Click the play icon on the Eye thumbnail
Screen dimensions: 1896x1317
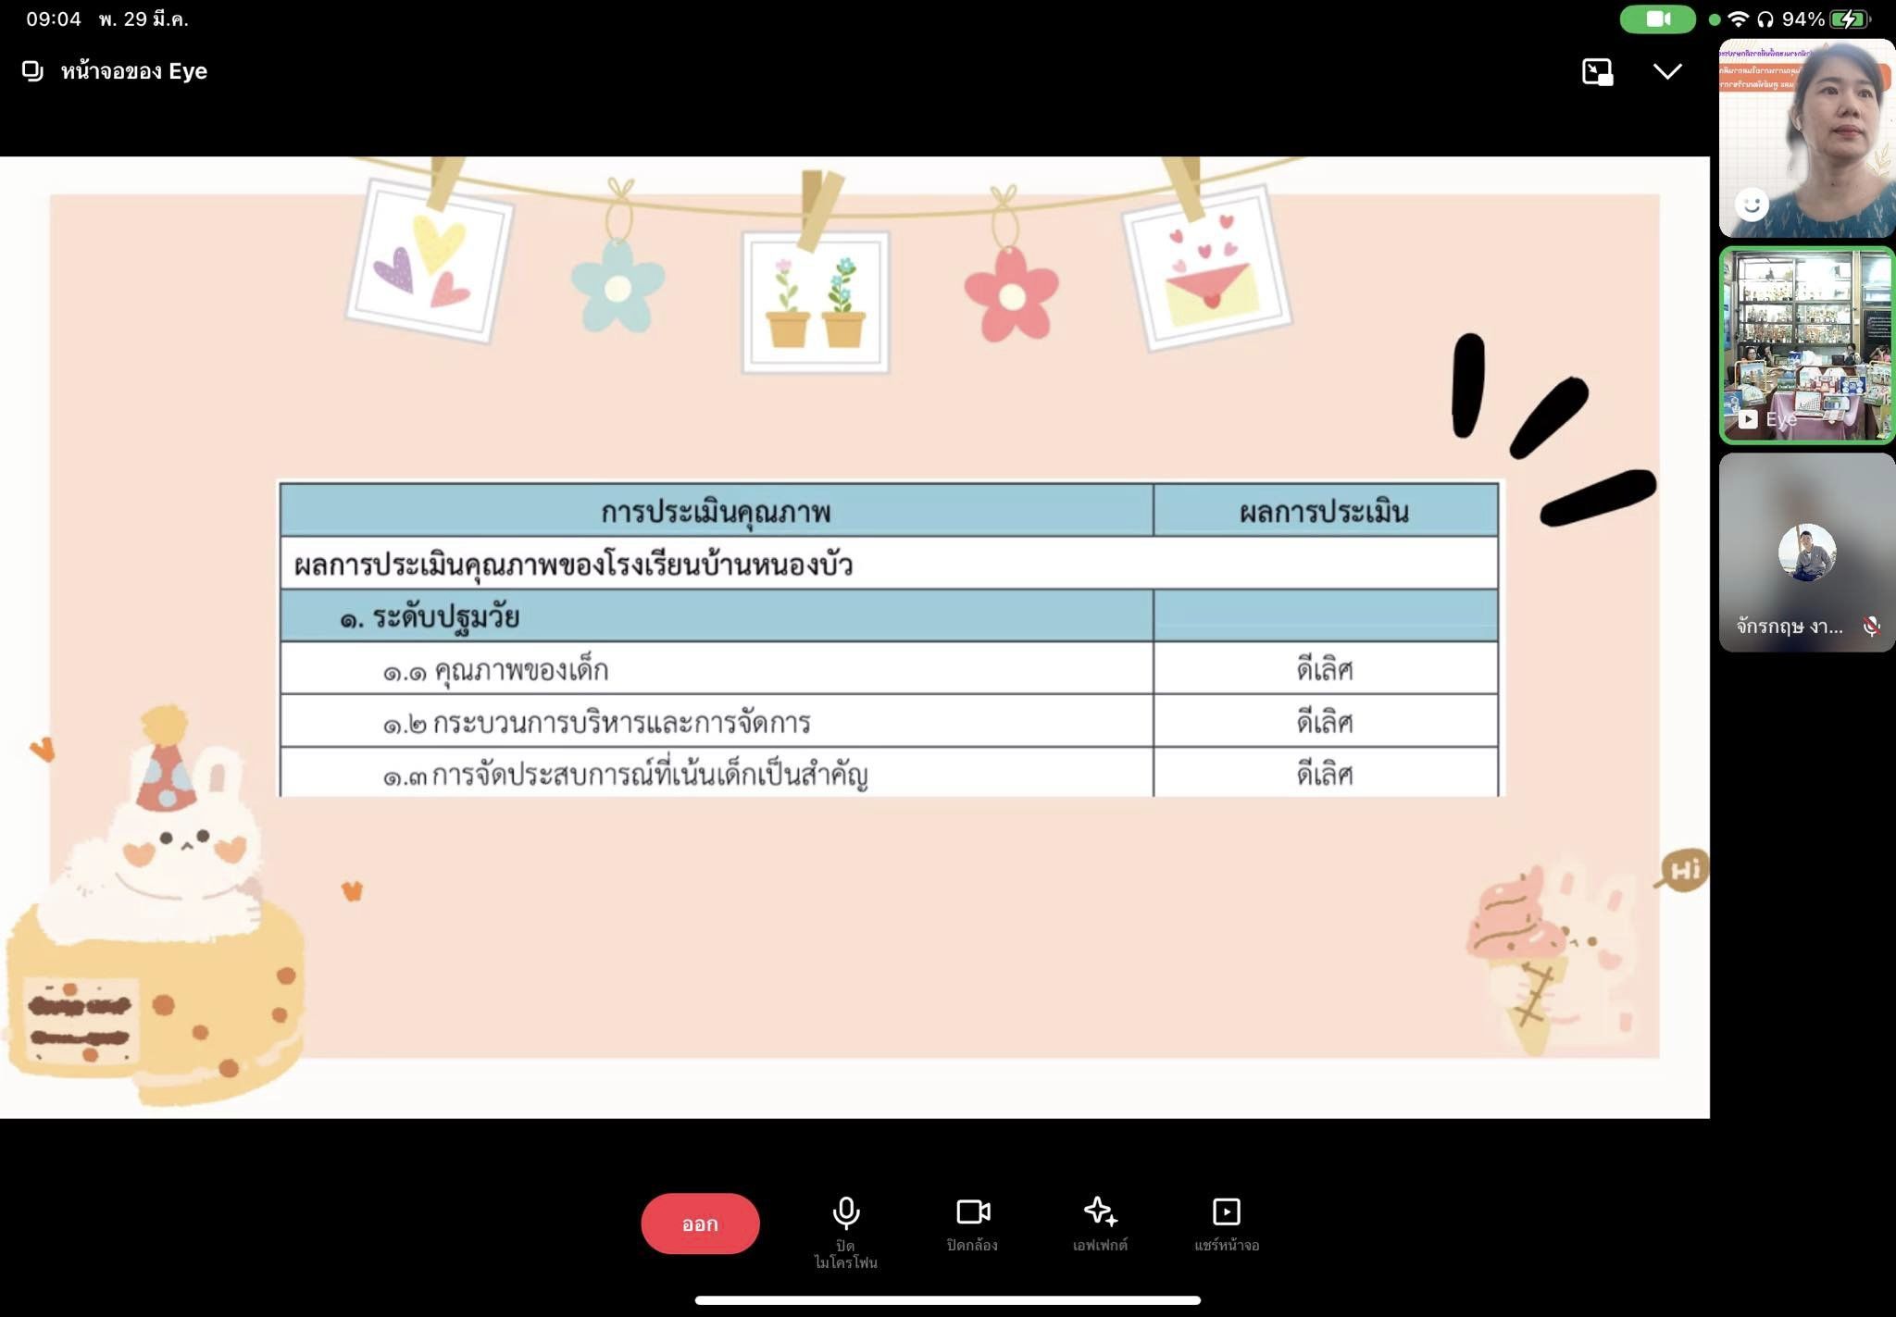(1747, 419)
